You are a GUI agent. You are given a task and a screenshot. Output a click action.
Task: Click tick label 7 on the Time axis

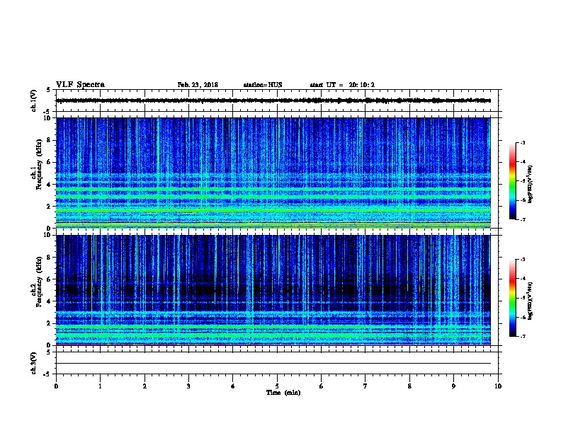pos(365,386)
